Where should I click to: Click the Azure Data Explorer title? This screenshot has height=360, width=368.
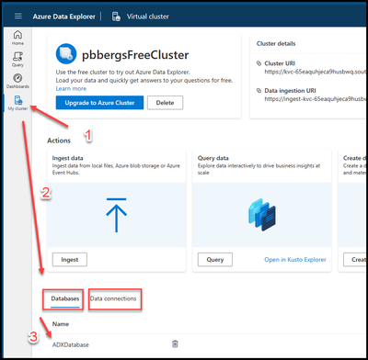tap(64, 17)
